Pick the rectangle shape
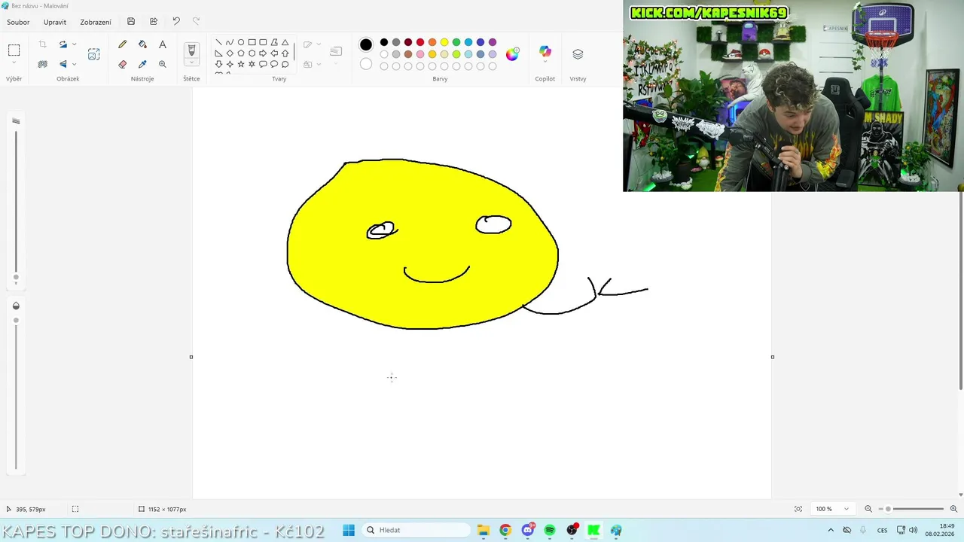 [252, 42]
